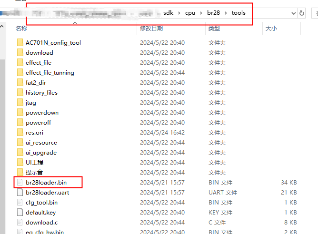
Task: Click the br28loader.uart file icon
Action: tap(20, 192)
